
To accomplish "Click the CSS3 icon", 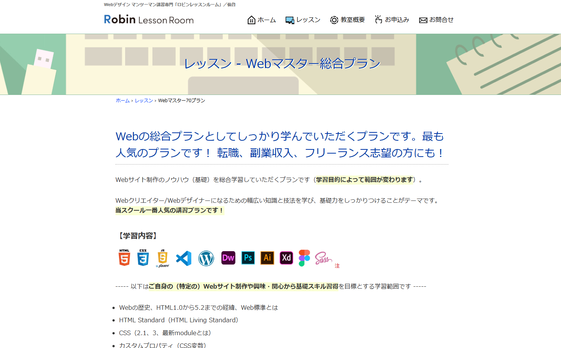I will (143, 258).
